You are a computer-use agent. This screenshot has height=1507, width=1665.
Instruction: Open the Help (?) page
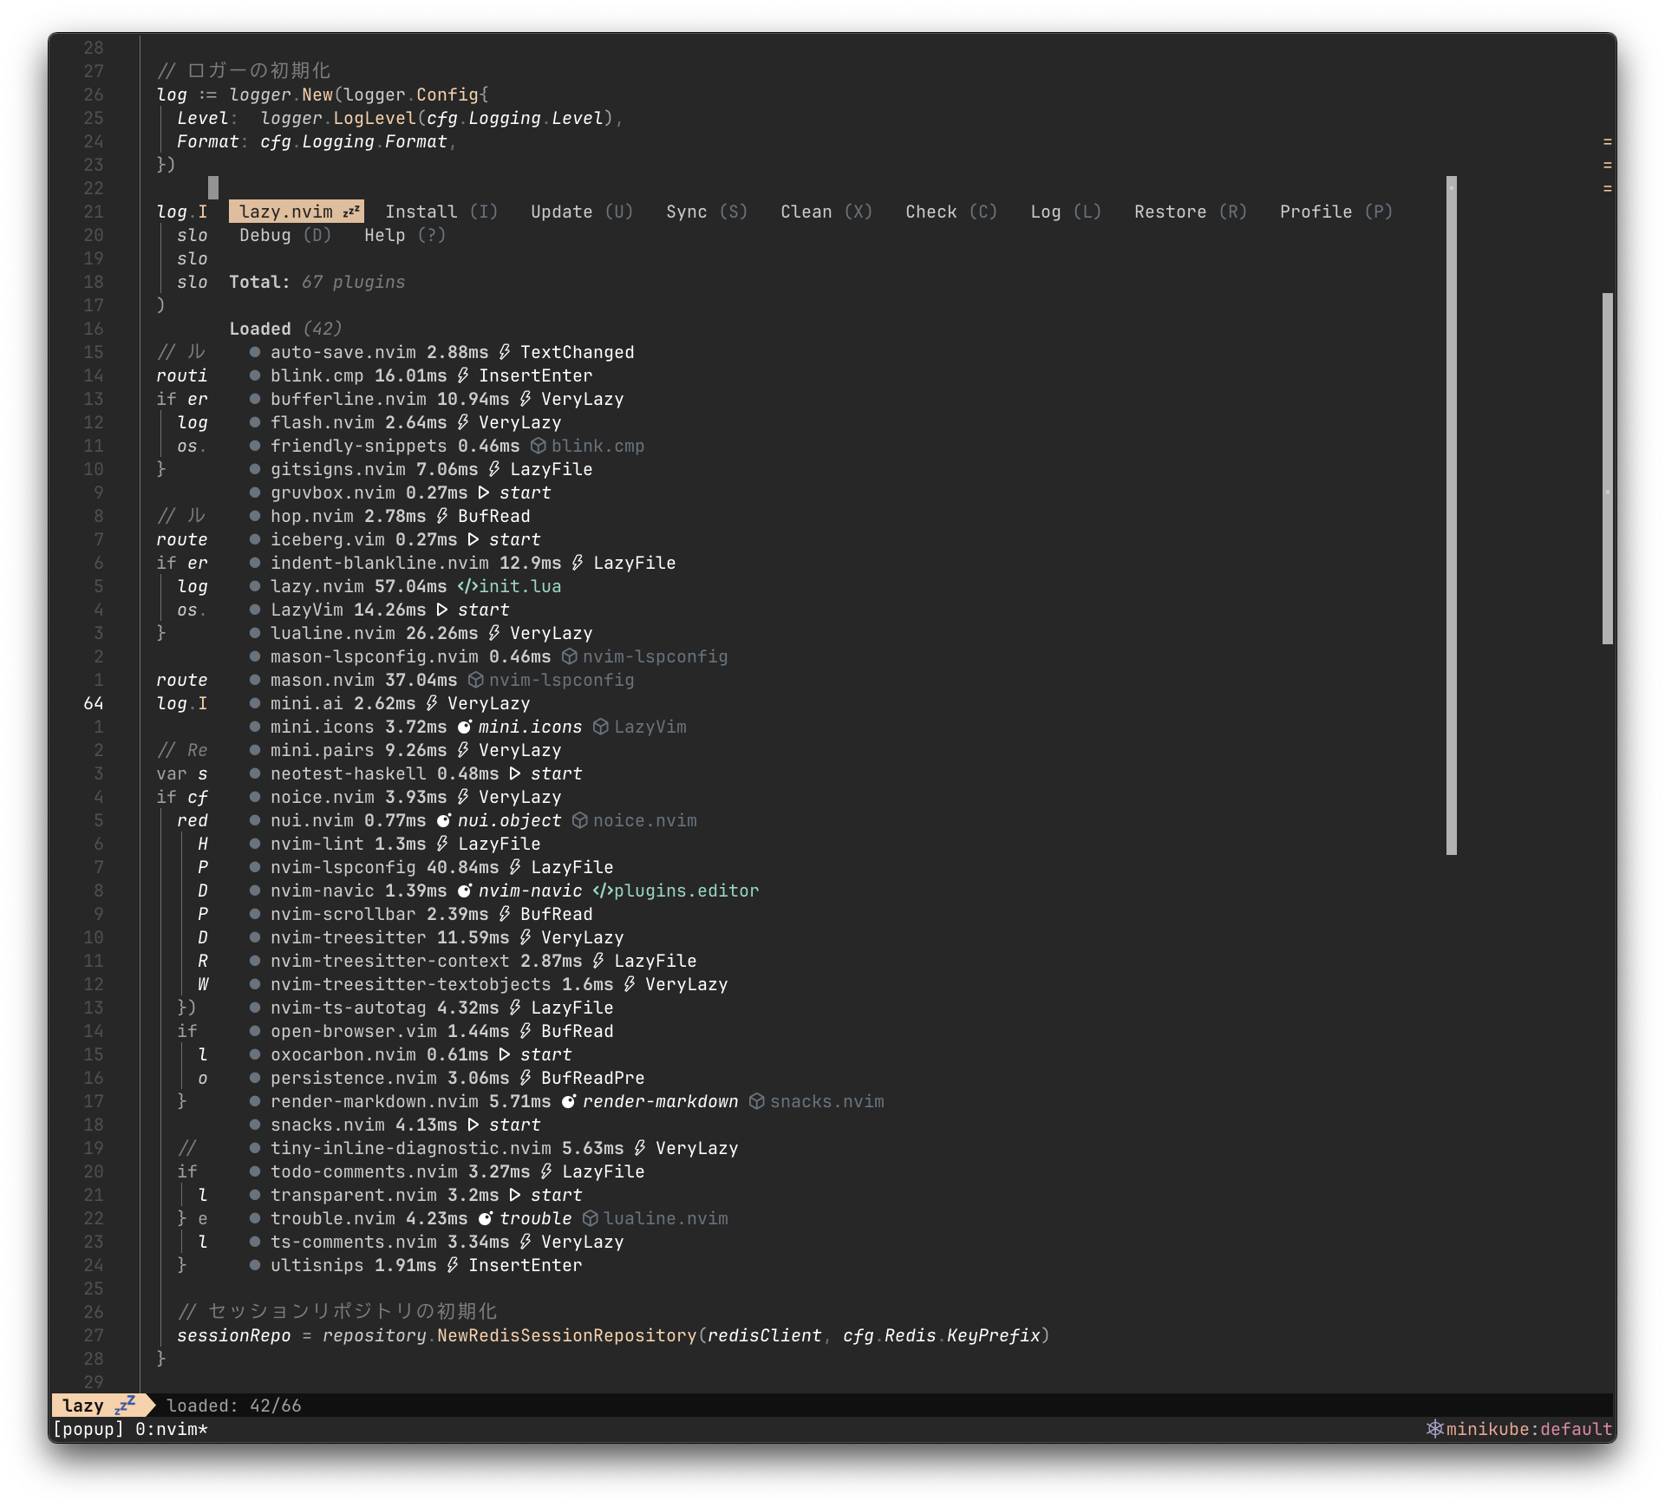(404, 235)
